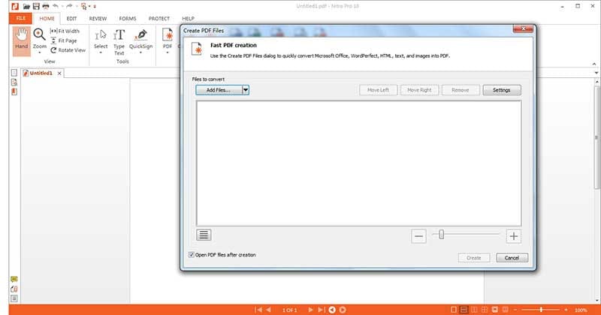Toggle full screen mode in status bar
Screen dimensions: 601x315
(495, 310)
